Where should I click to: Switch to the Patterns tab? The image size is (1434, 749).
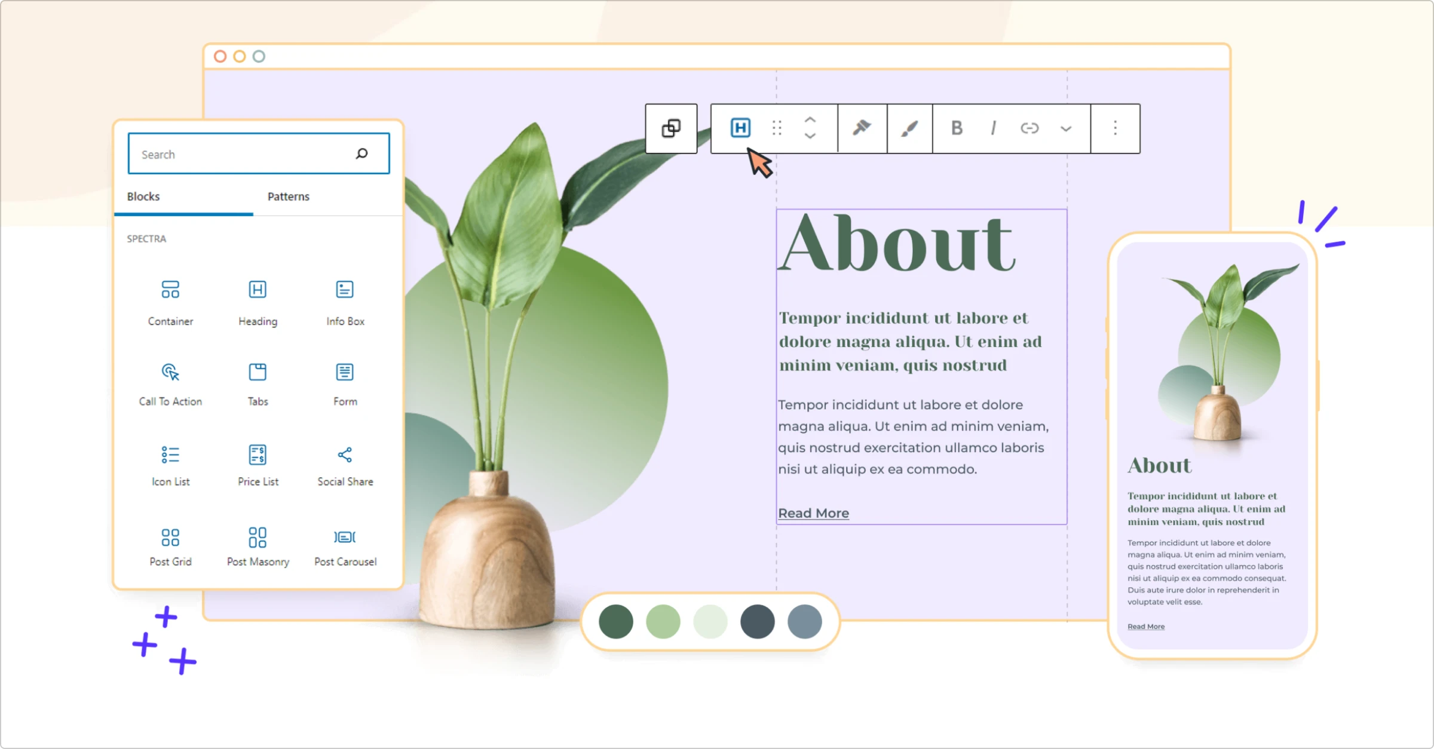coord(289,197)
